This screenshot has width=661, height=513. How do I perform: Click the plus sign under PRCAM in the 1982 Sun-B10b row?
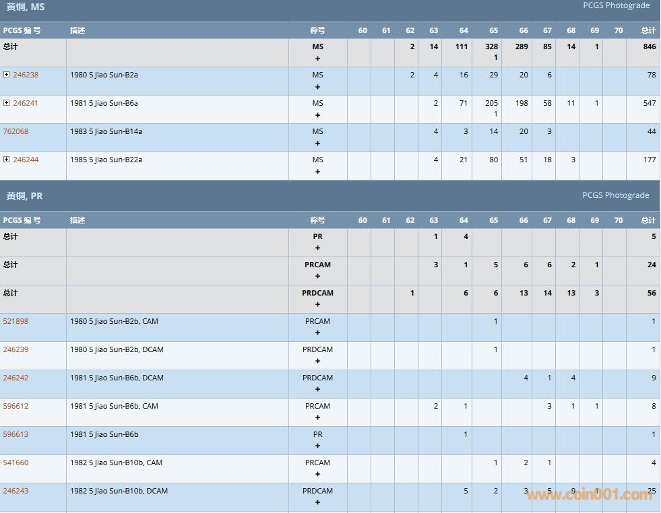pyautogui.click(x=317, y=474)
